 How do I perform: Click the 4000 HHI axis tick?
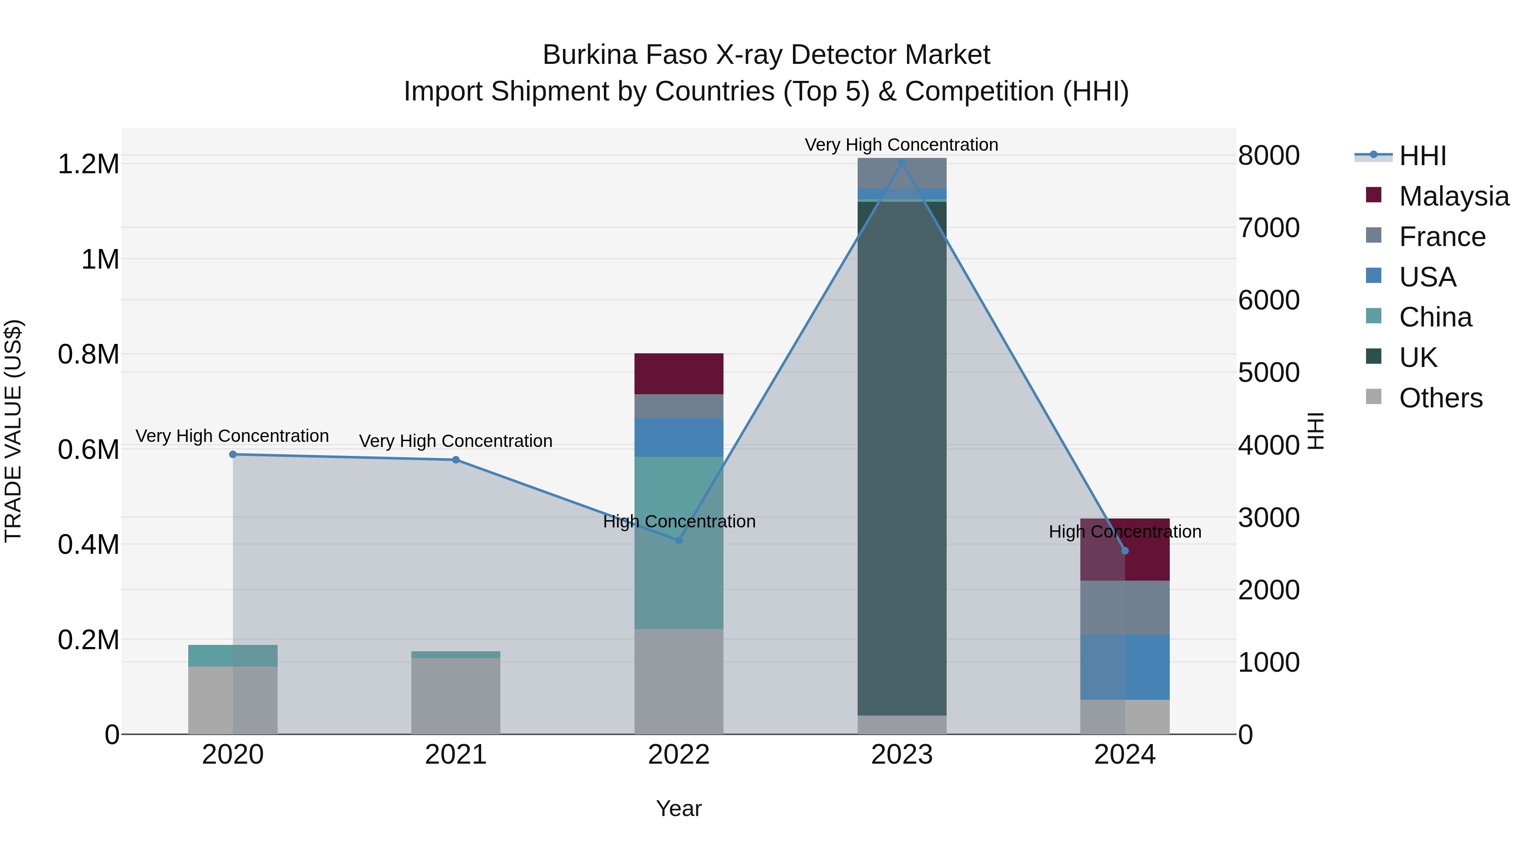pos(1269,445)
